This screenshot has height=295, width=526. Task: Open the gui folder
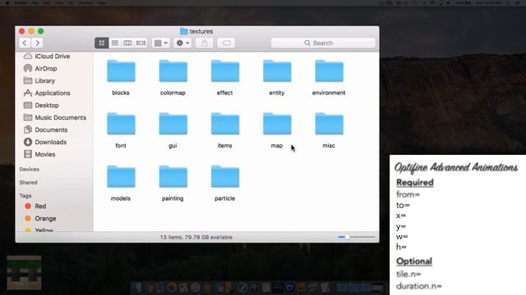click(173, 124)
